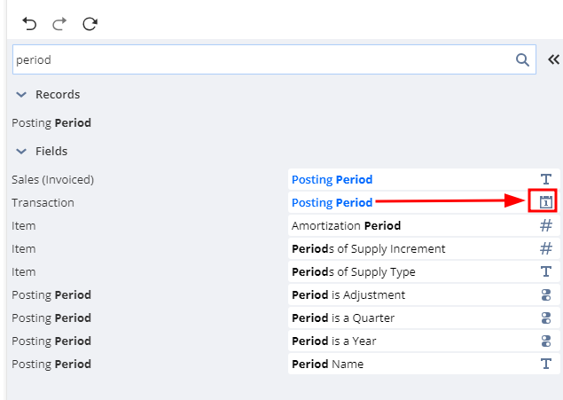Collapse the Fields section
The height and width of the screenshot is (400, 563).
coord(21,152)
